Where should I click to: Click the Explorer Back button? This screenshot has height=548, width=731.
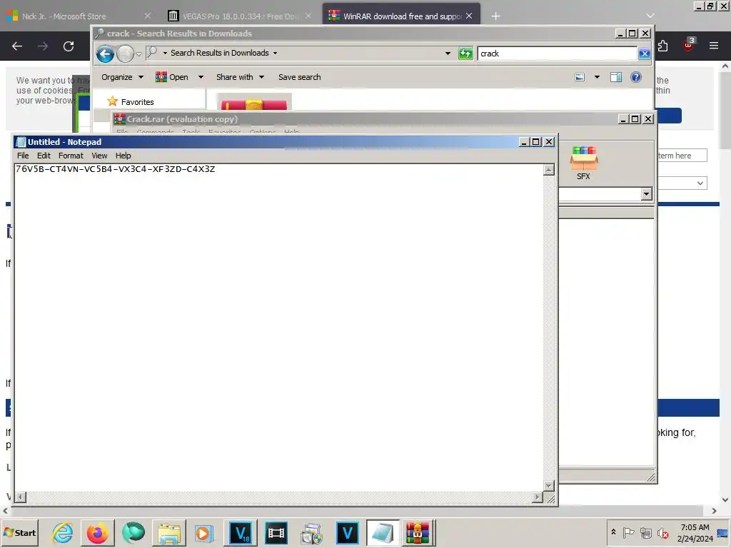pos(106,54)
